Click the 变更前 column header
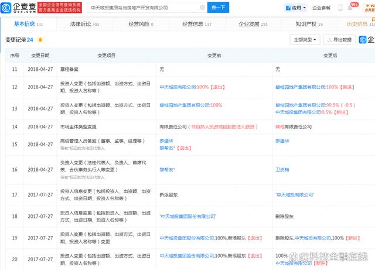Image resolution: width=375 pixels, height=270 pixels. pos(214,56)
